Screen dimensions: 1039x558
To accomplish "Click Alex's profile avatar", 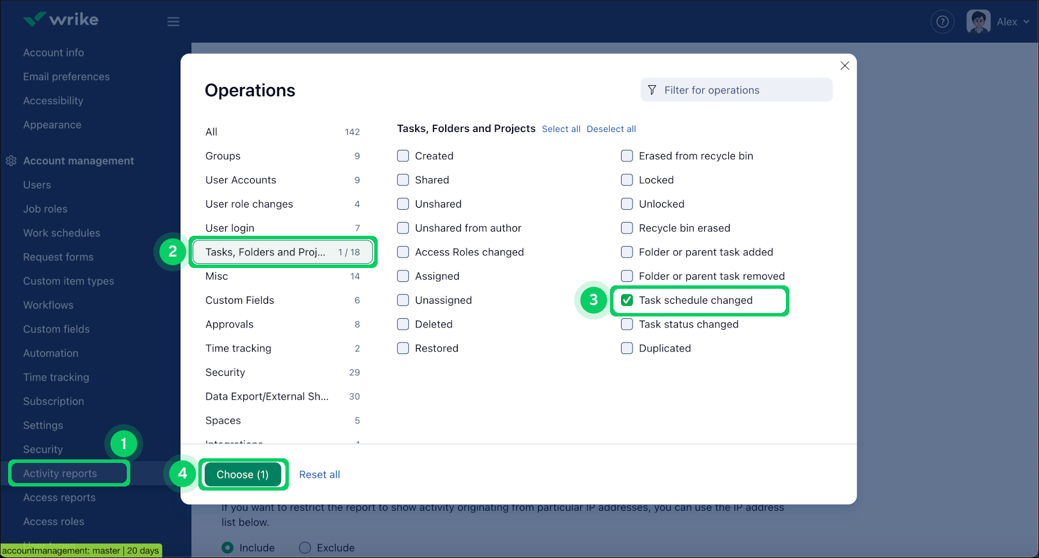I will coord(978,22).
